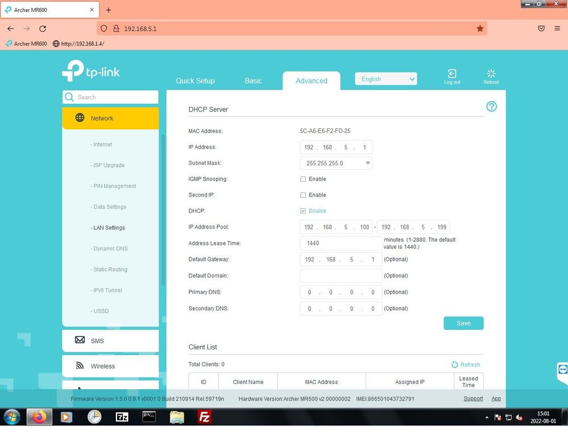Viewport: 568px width, 438px height.
Task: Enable the Second IP checkbox
Action: coord(303,195)
